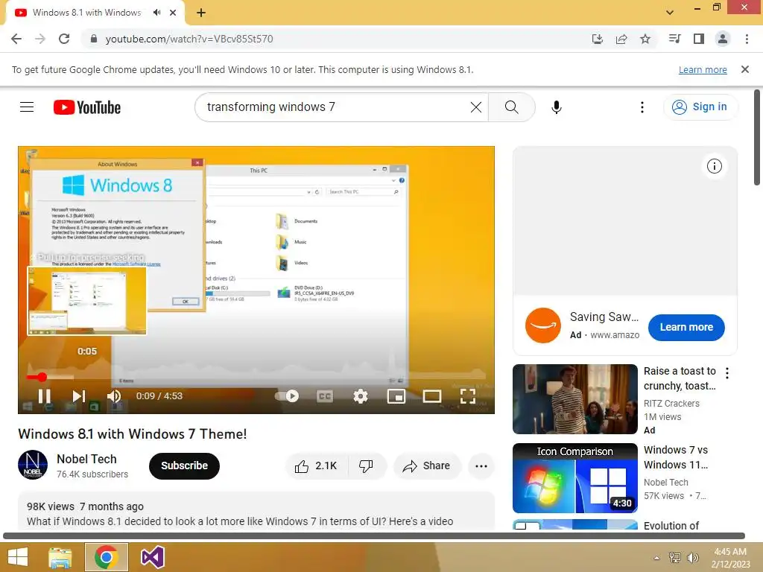Screen dimensions: 763x572
Task: Open Chrome profile avatar
Action: [723, 39]
